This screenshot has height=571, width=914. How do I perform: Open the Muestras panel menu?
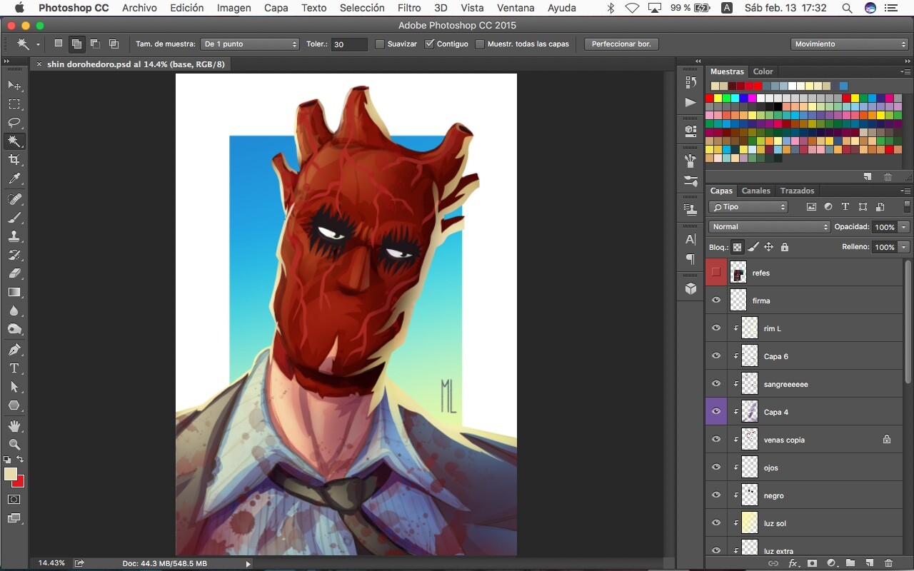point(905,71)
